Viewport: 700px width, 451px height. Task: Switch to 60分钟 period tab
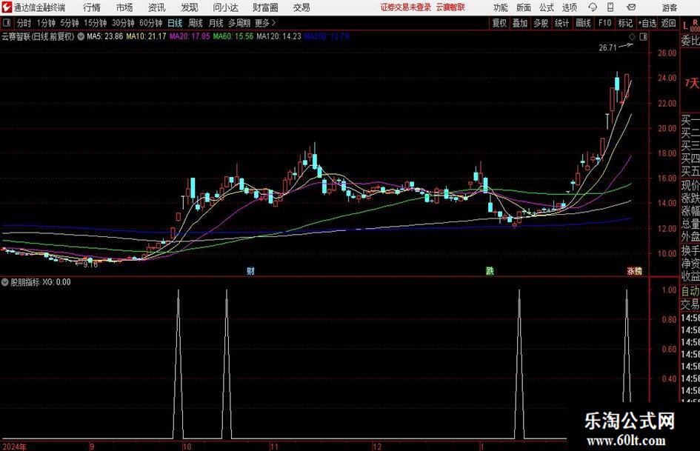[x=151, y=23]
